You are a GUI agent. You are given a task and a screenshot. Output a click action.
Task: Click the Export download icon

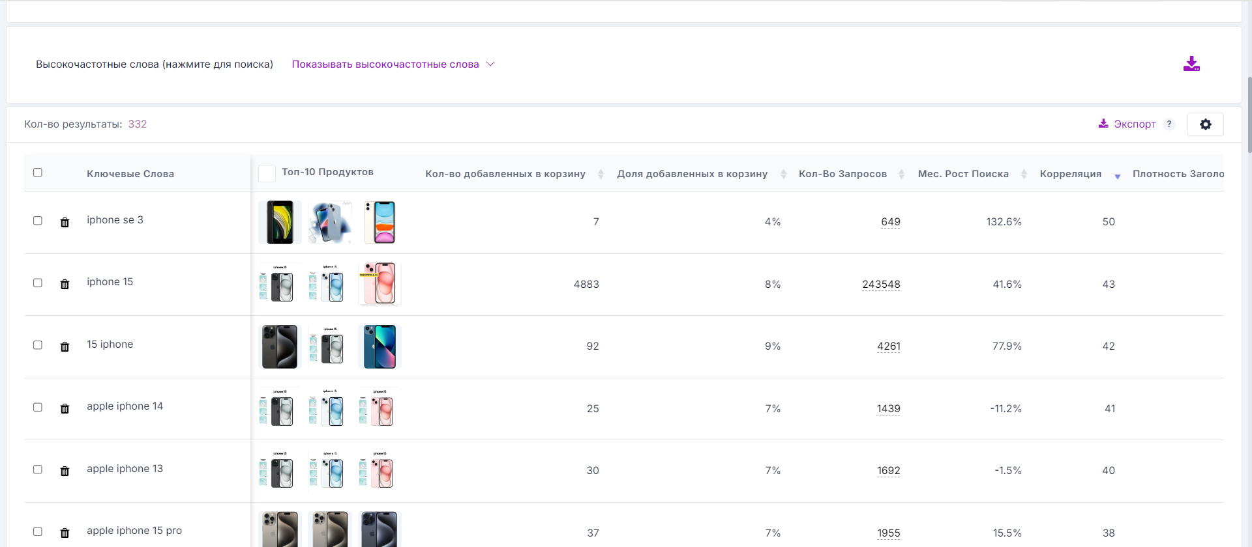(1103, 124)
